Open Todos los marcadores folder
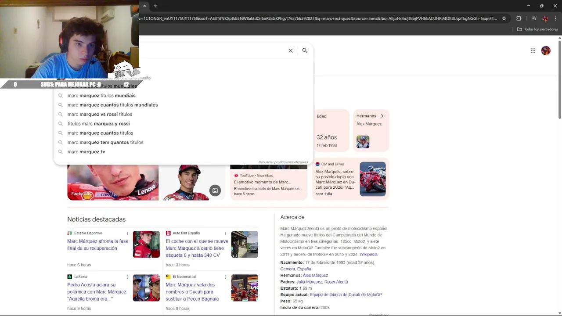Viewport: 562px width, 316px height. coord(537,29)
